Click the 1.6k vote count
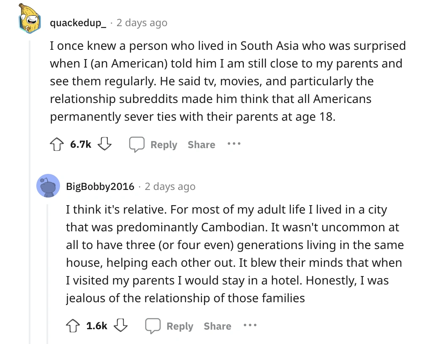The width and height of the screenshot is (436, 344). 96,325
